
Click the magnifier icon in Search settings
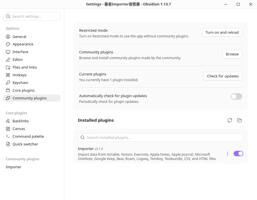pos(8,16)
